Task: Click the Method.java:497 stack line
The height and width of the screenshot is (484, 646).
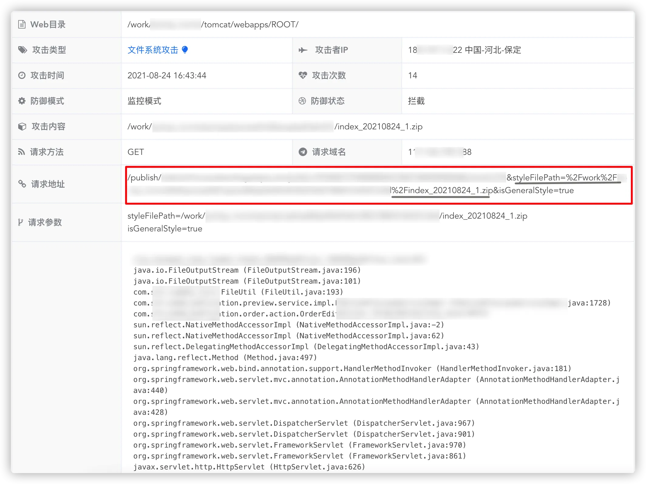Action: (x=225, y=357)
